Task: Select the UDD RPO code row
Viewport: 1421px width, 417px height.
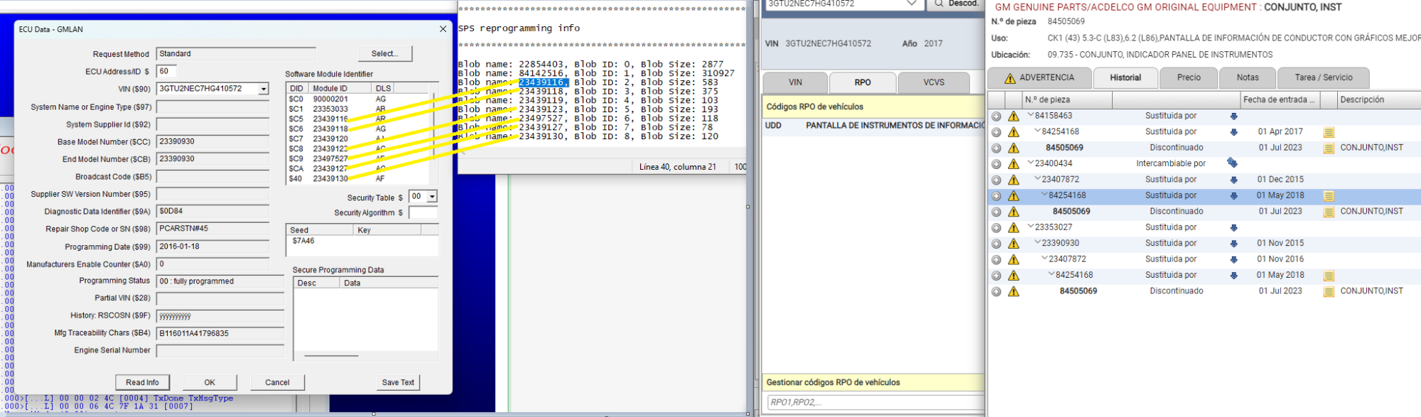Action: [x=873, y=126]
